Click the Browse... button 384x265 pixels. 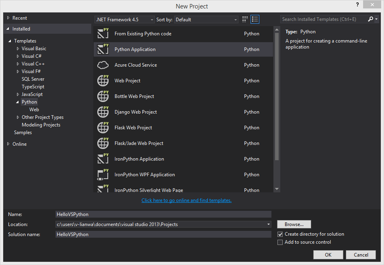[294, 224]
